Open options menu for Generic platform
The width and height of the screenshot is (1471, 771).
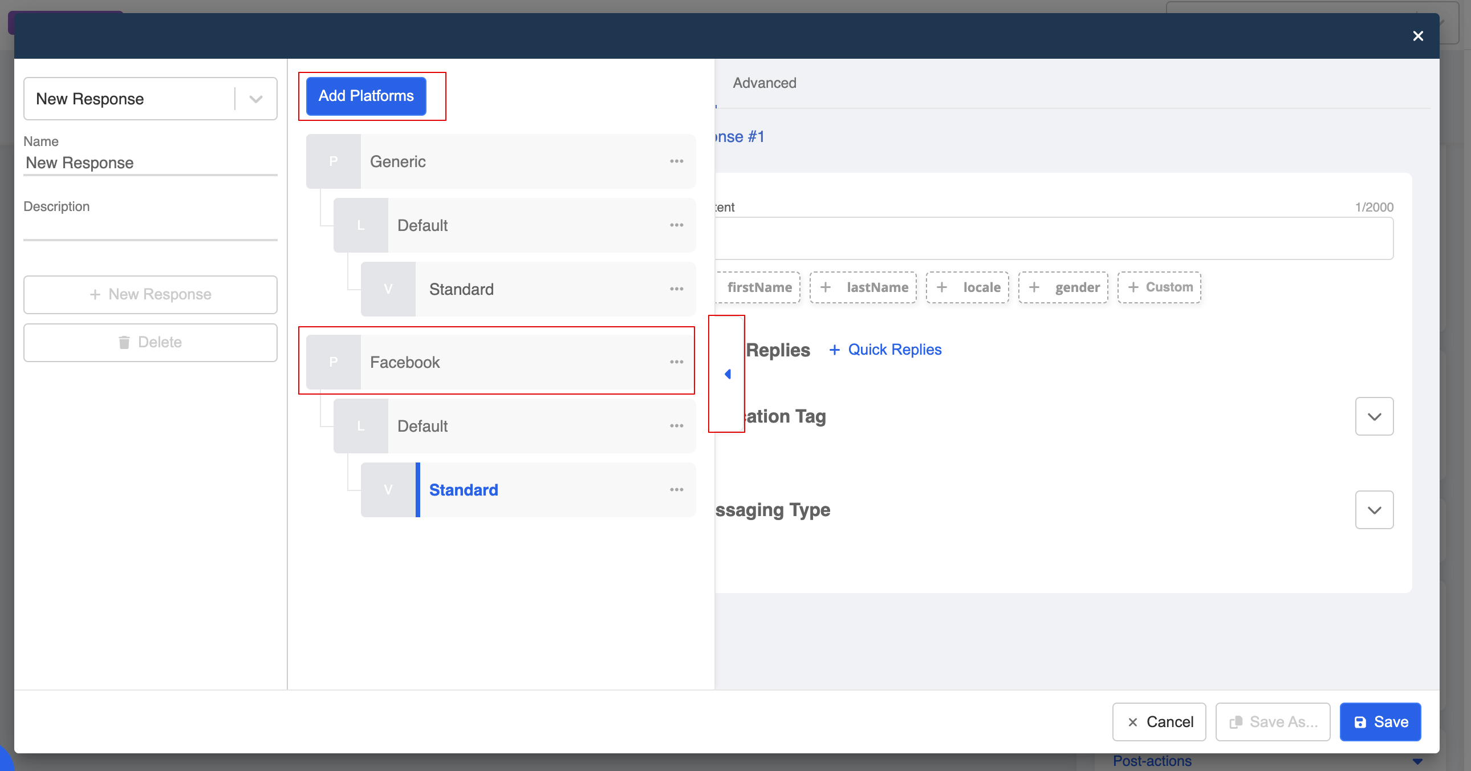[x=676, y=161]
